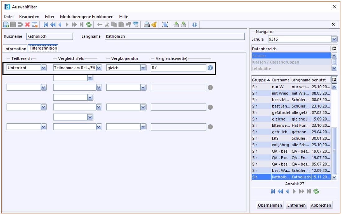Jump to last record in main toolbar
342x215 pixels.
coord(81,25)
